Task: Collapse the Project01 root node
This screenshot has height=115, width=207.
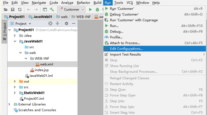Action: pyautogui.click(x=10, y=30)
